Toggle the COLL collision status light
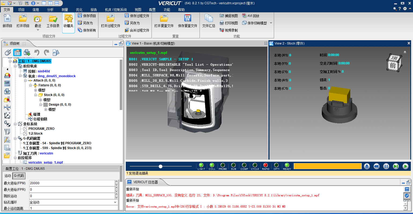 click(212, 165)
